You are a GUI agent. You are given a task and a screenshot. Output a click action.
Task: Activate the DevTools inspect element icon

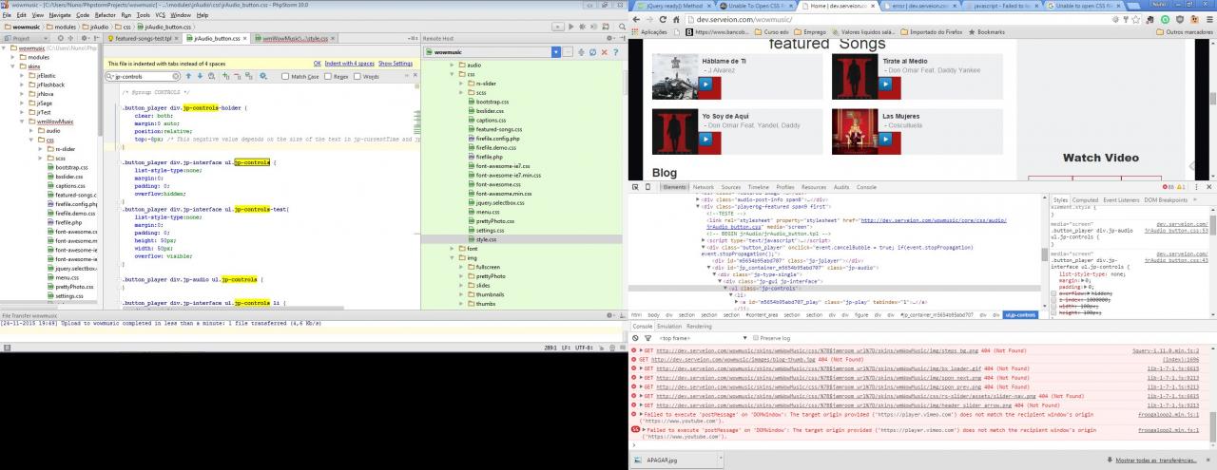tap(637, 187)
